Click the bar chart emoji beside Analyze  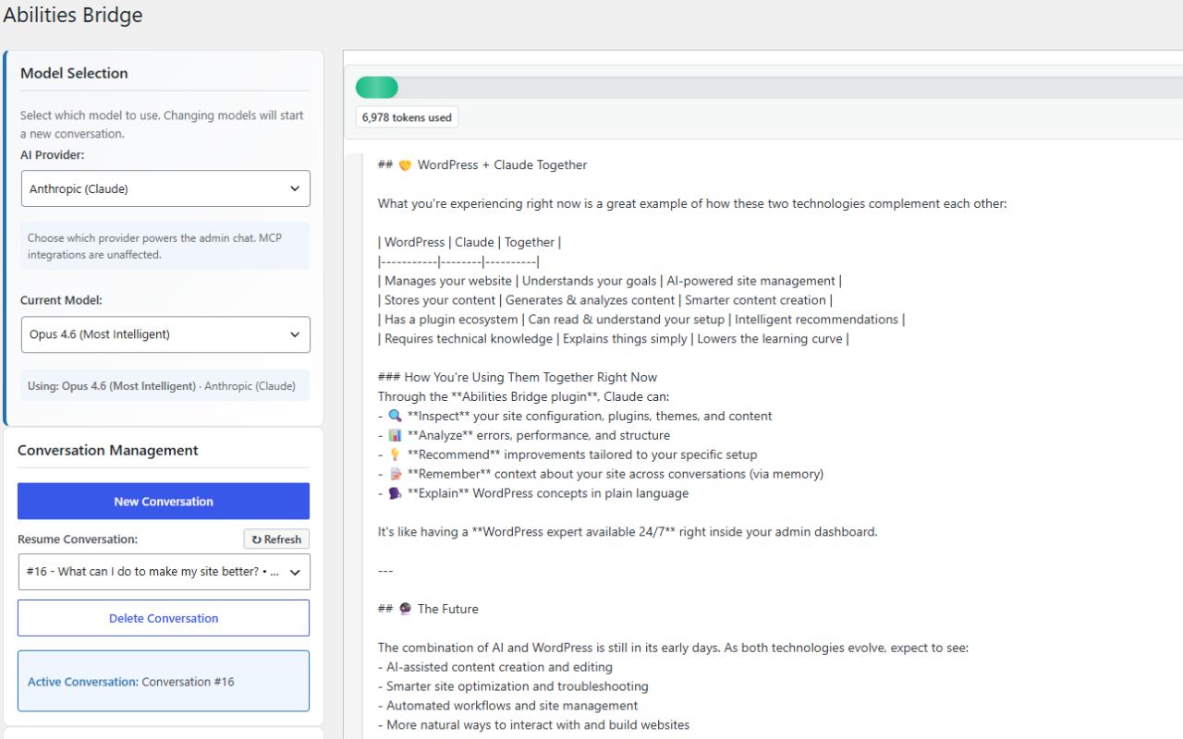[x=395, y=436]
